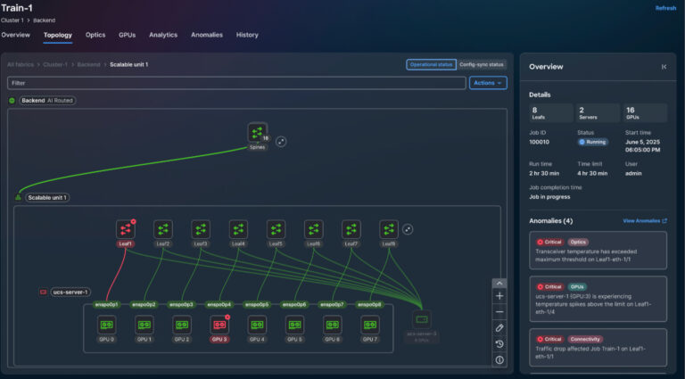This screenshot has height=379, width=685.
Task: Zoom out of the topology map
Action: (x=499, y=311)
